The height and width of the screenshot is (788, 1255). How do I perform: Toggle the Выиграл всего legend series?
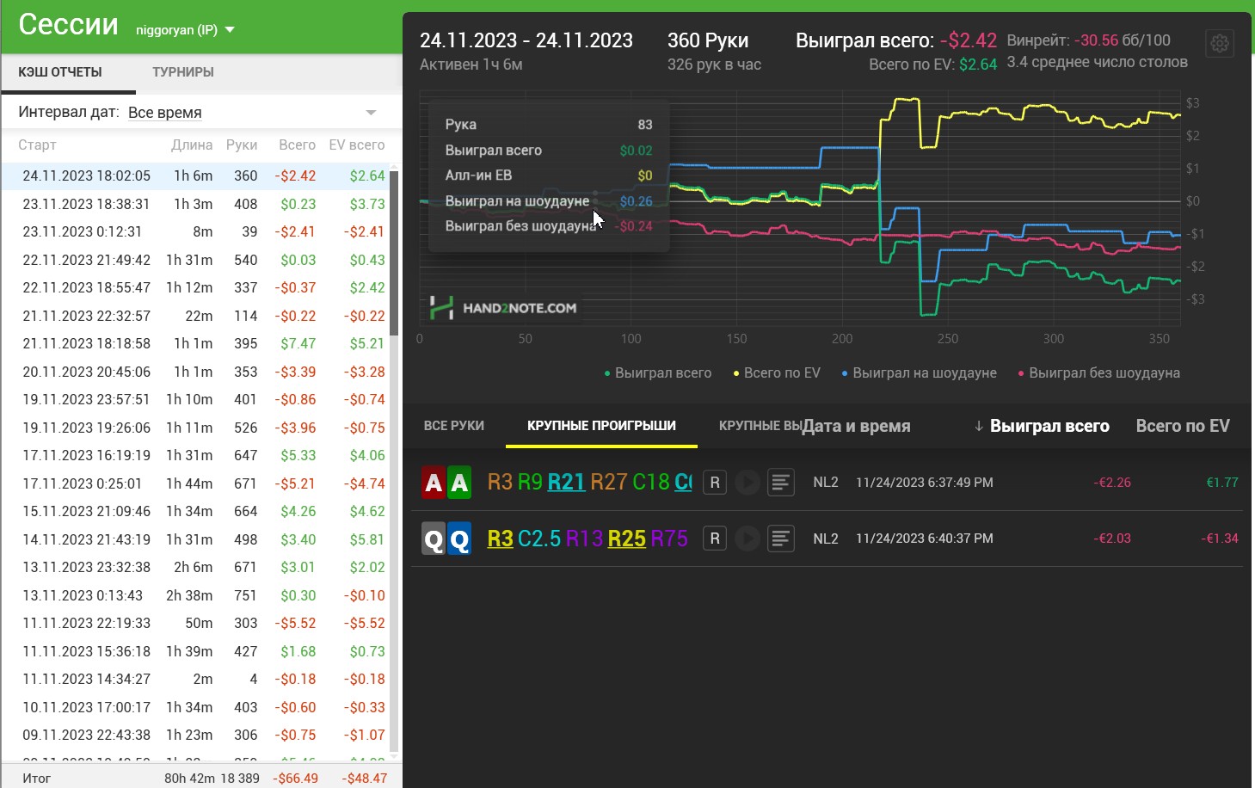pos(658,372)
